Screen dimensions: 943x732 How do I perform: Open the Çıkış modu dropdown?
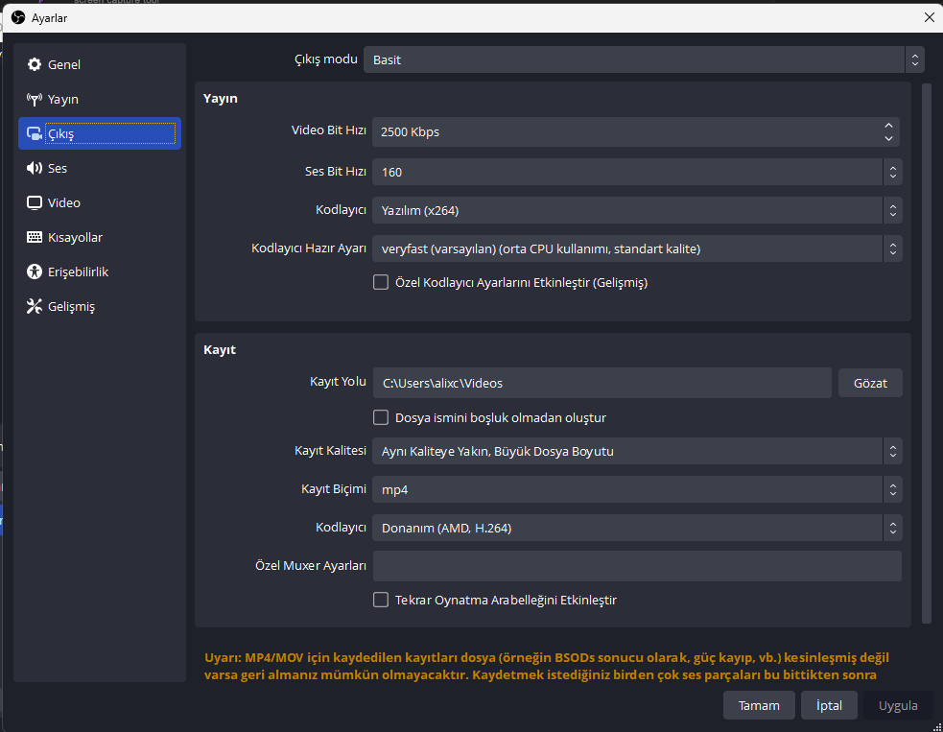click(643, 59)
